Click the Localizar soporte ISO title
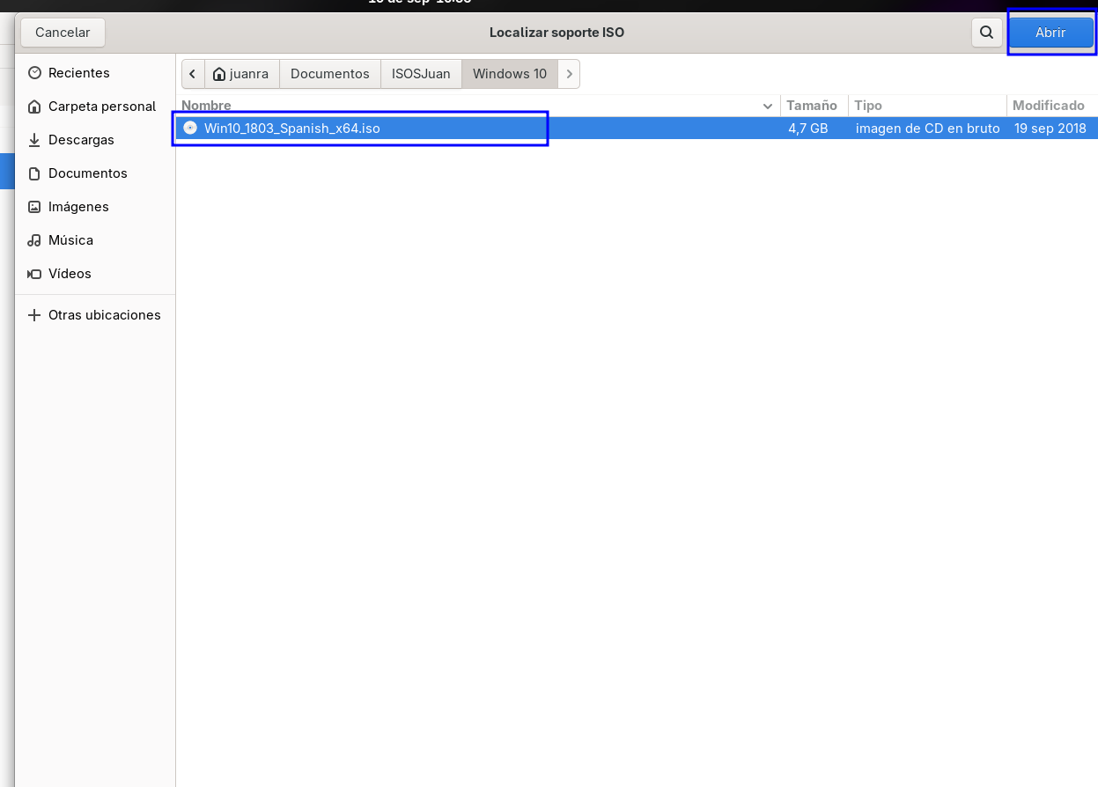The height and width of the screenshot is (787, 1098). click(556, 33)
